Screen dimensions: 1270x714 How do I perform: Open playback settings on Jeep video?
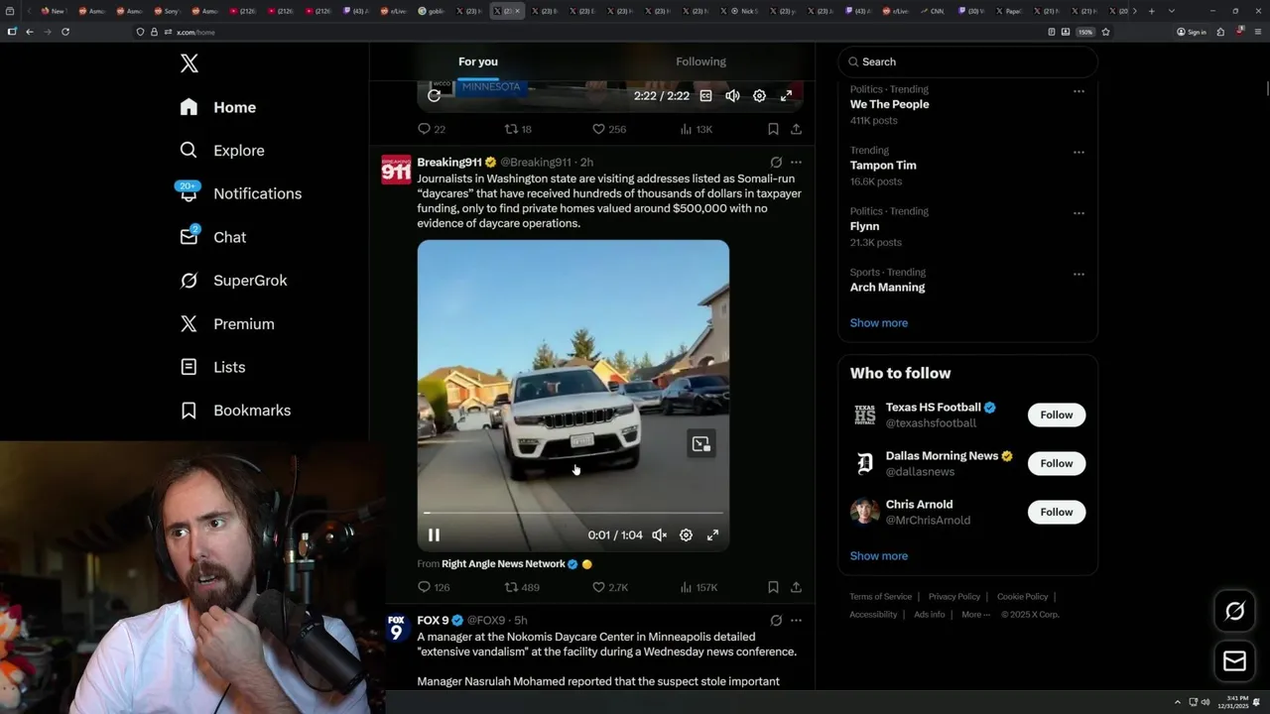click(686, 535)
